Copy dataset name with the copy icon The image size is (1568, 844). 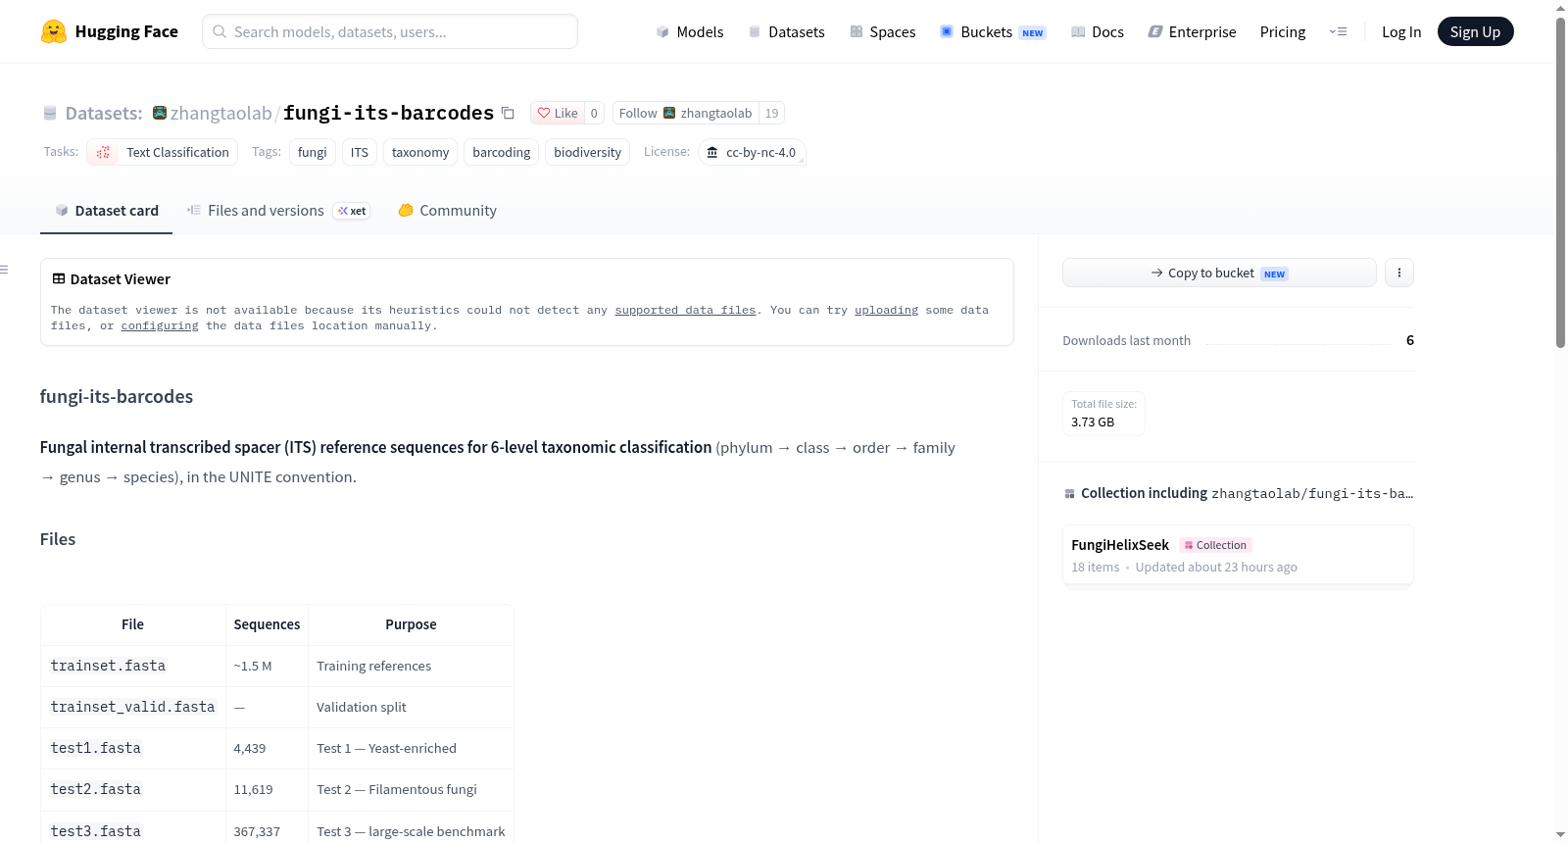tap(508, 113)
